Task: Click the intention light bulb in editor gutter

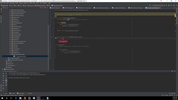Action: coord(56,38)
